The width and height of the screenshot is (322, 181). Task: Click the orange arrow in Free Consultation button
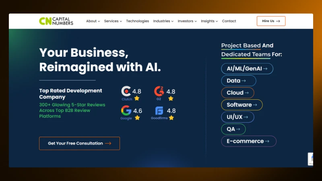click(108, 143)
